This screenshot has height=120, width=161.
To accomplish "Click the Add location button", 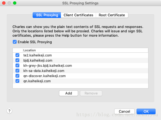I will [x=69, y=93].
